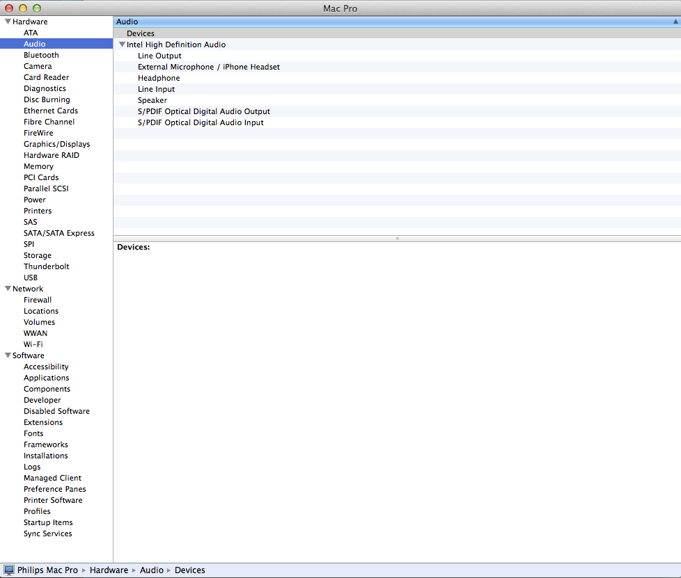681x578 pixels.
Task: Select S/PDIF Optical Digital Audio Output row
Action: coord(397,111)
